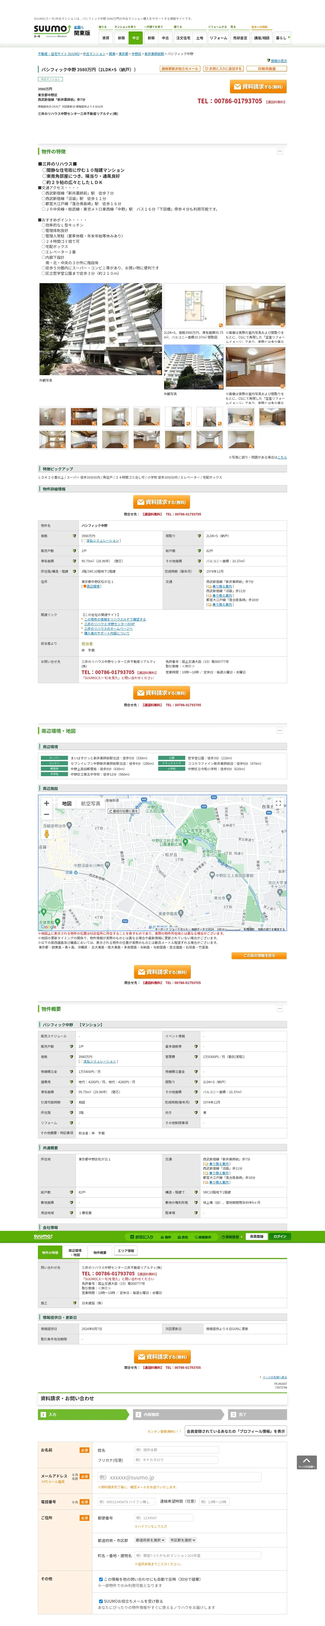
Task: Collapse the 周辺環境・地図 section
Action: click(x=279, y=730)
